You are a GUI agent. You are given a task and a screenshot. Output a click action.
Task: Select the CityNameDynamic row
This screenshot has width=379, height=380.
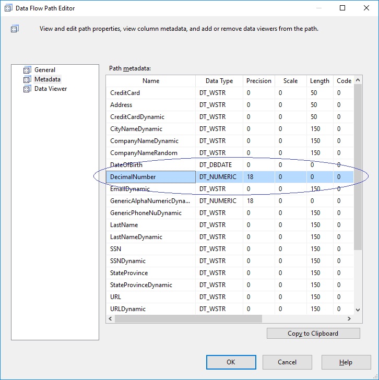click(x=230, y=129)
